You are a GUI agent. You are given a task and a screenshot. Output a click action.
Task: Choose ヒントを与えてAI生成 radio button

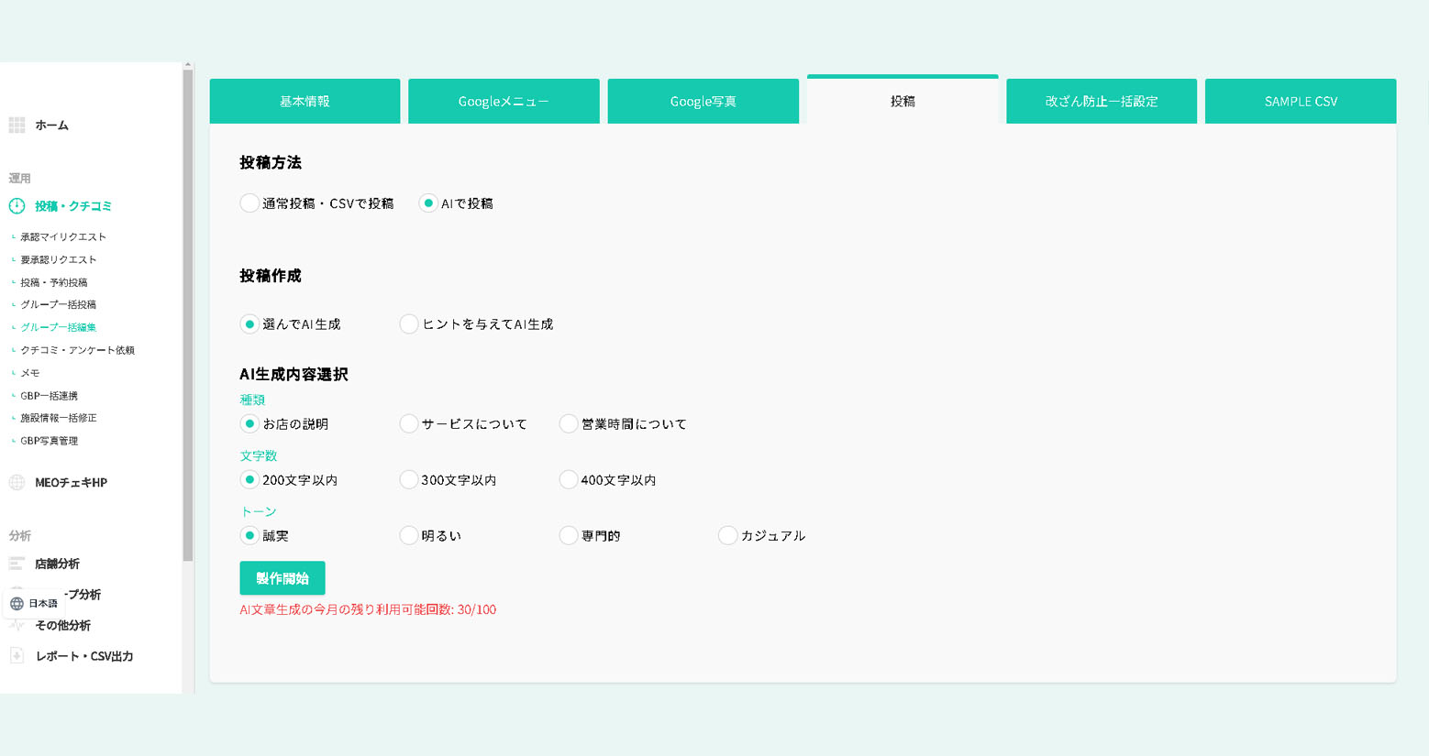tap(409, 324)
